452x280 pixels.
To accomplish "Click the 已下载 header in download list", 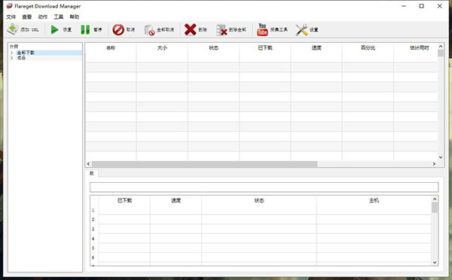I will pos(265,48).
